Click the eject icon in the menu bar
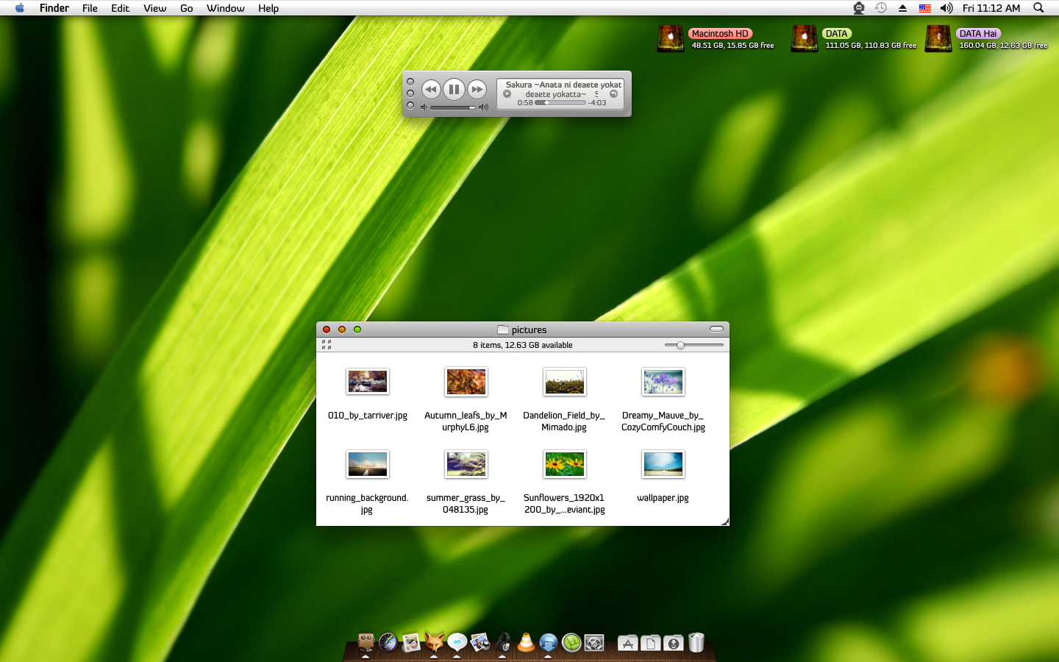 (x=902, y=8)
